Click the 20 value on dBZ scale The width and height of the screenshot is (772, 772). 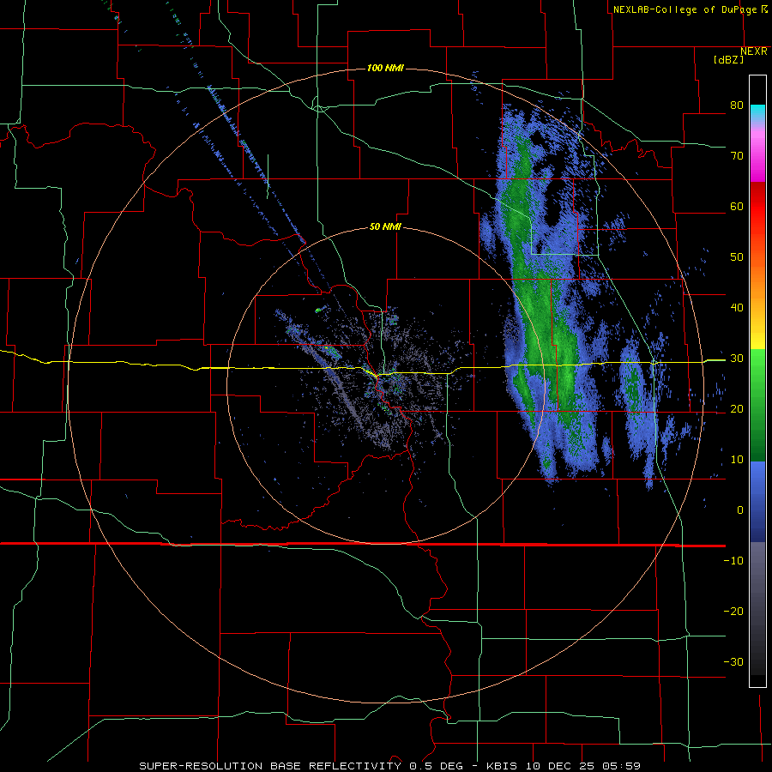coord(737,409)
